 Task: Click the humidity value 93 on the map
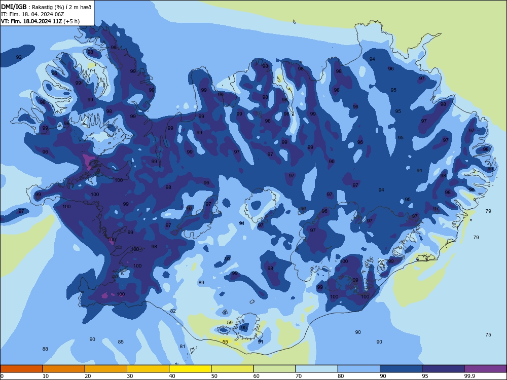[x=228, y=258]
